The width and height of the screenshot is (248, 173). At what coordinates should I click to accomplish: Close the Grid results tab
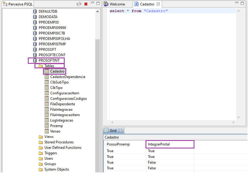click(x=120, y=130)
